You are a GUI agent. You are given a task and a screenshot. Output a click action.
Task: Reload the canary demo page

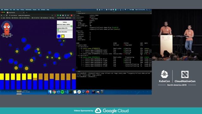(x=7, y=16)
